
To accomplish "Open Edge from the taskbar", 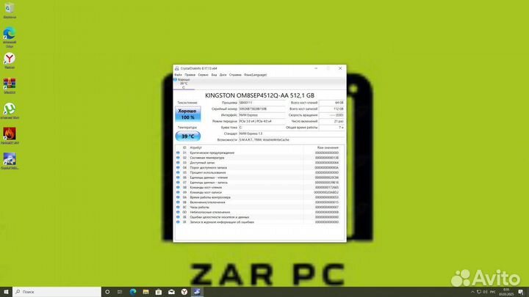I will point(133,292).
